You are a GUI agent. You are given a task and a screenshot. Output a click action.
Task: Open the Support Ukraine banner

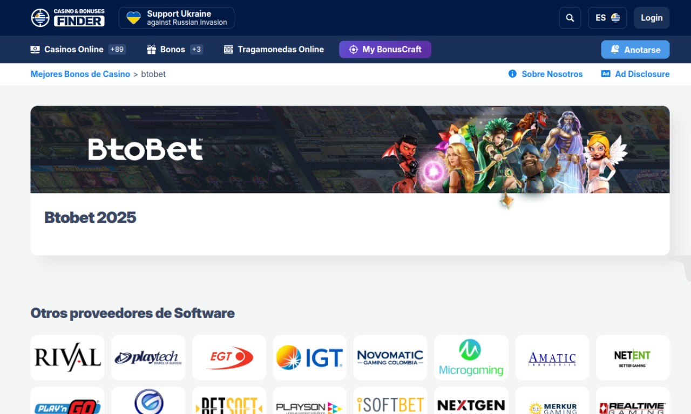177,18
